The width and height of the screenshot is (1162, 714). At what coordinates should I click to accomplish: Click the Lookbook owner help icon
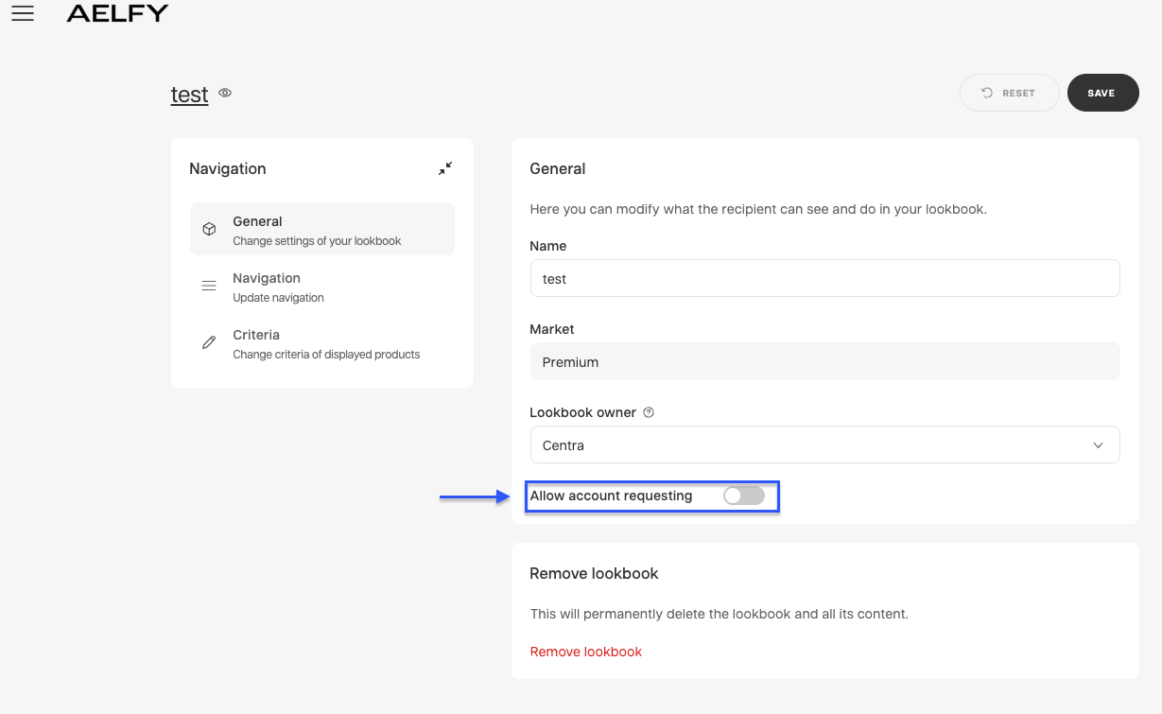point(649,412)
